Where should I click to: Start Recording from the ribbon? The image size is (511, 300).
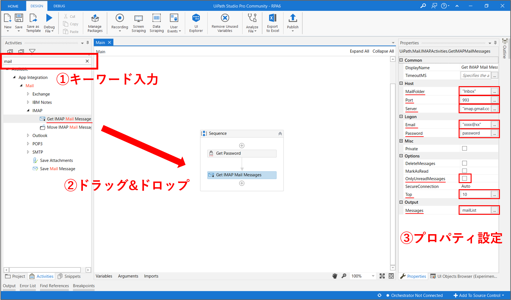coord(120,22)
